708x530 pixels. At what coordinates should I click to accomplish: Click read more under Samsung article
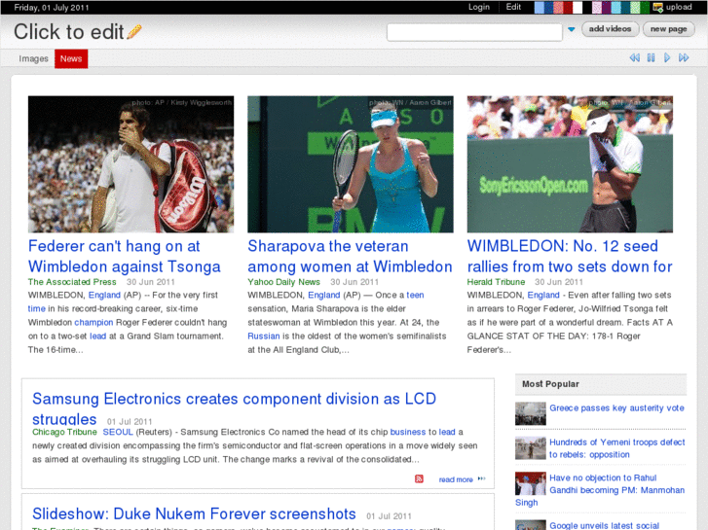(x=456, y=479)
